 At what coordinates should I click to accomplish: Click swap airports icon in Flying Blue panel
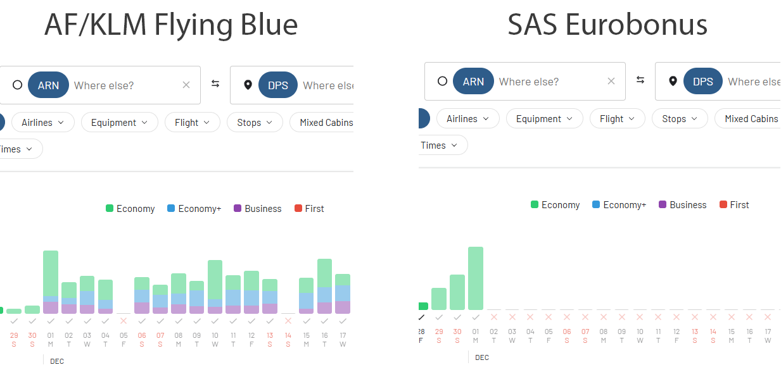tap(215, 84)
